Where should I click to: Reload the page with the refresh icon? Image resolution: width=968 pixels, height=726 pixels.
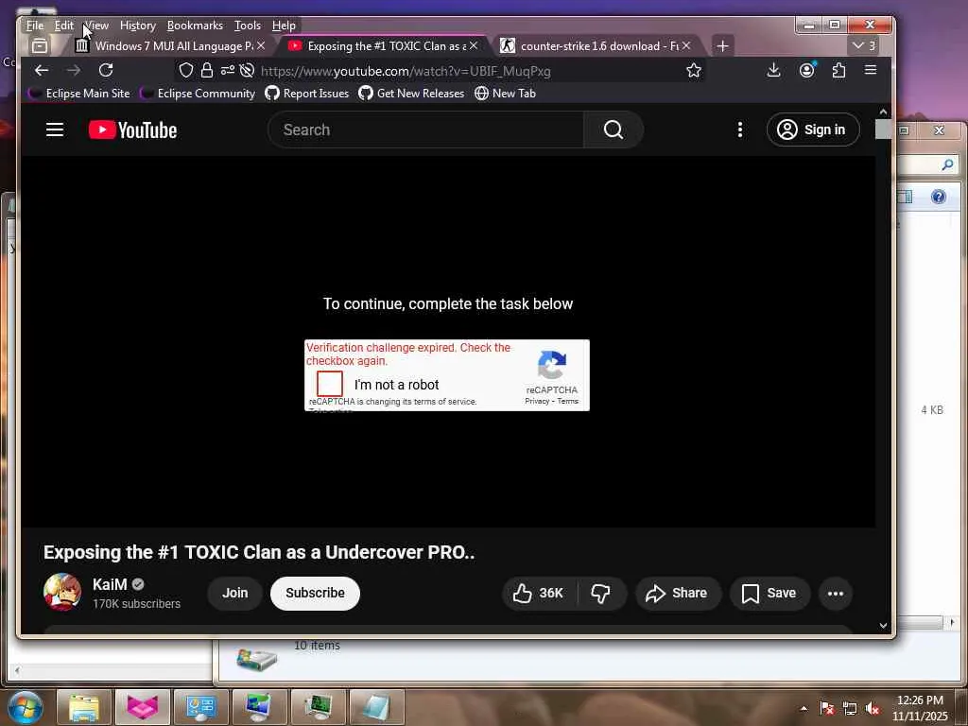click(106, 70)
